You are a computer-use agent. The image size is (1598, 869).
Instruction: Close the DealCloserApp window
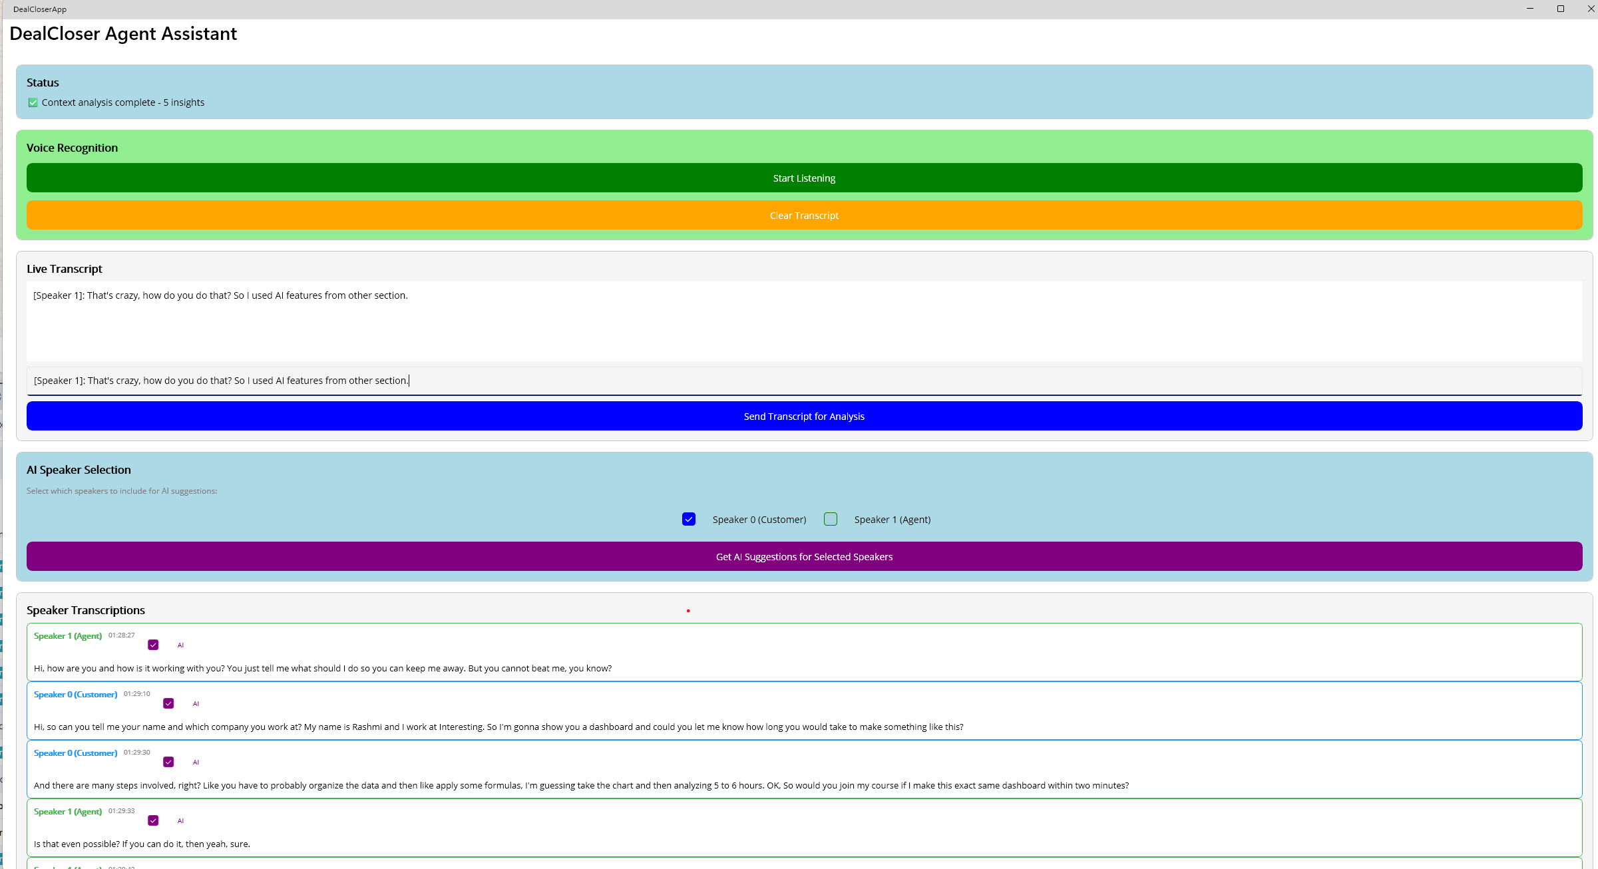pyautogui.click(x=1591, y=9)
